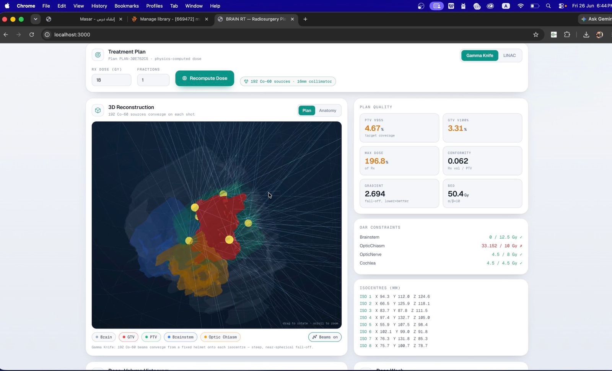Open a new tab with the plus icon
The height and width of the screenshot is (371, 612).
click(x=305, y=19)
